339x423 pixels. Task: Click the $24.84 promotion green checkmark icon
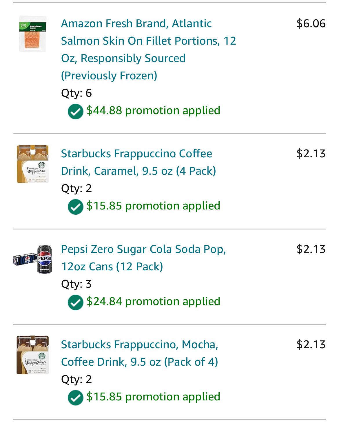[76, 302]
